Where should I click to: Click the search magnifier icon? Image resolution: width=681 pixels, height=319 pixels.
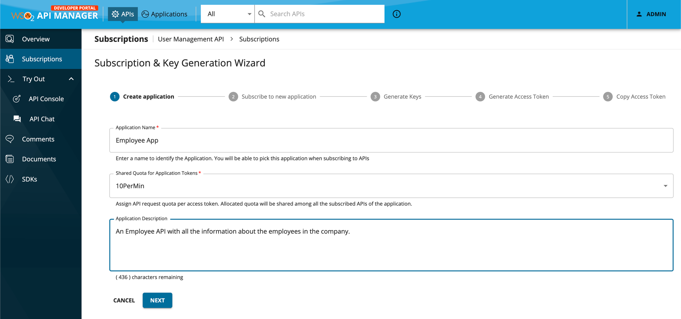tap(262, 14)
